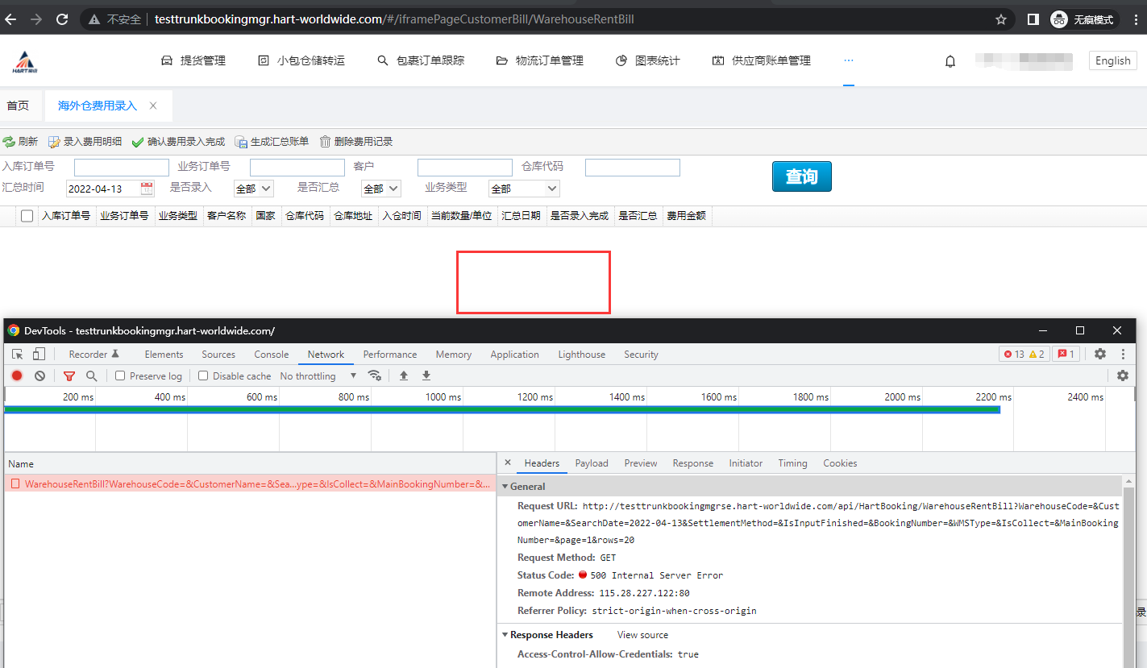
Task: Open DevTools settings gear icon
Action: point(1099,355)
